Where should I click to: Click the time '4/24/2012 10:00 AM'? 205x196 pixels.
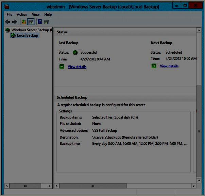pyautogui.click(x=181, y=58)
